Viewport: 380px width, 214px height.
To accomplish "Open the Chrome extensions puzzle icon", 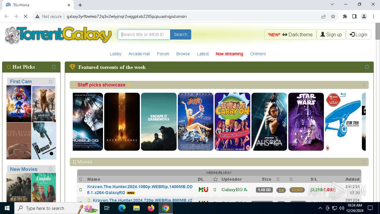I will [345, 16].
